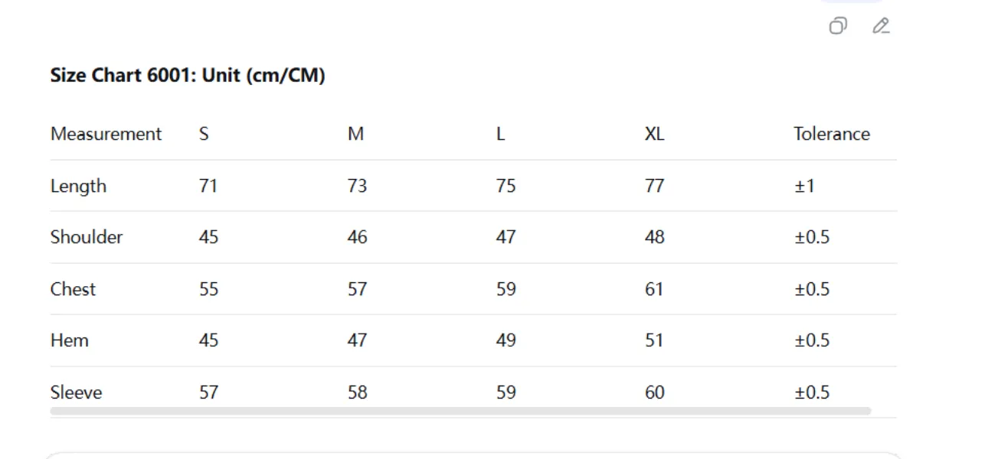Image resolution: width=988 pixels, height=459 pixels.
Task: Click the table's horizontal scrollbar
Action: pos(460,411)
